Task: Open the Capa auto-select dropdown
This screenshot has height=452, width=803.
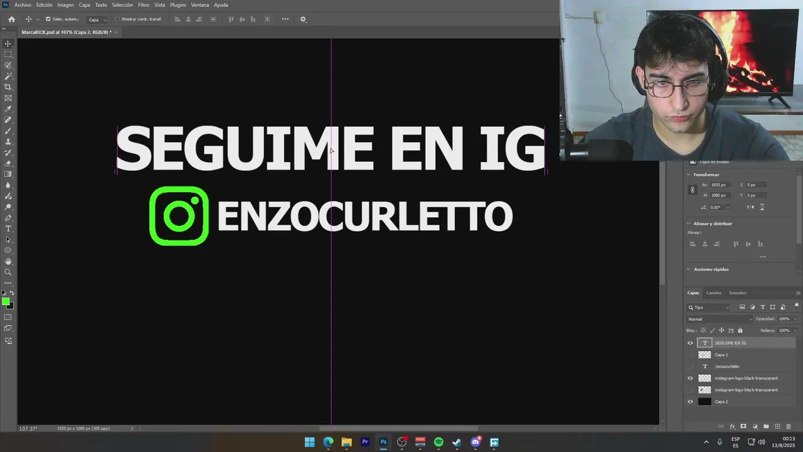Action: tap(97, 19)
